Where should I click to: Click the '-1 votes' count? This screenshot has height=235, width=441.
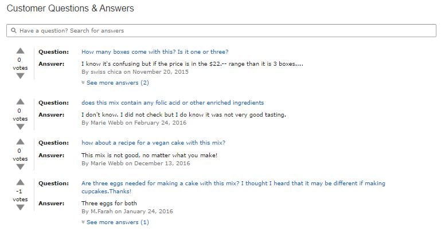click(x=20, y=195)
